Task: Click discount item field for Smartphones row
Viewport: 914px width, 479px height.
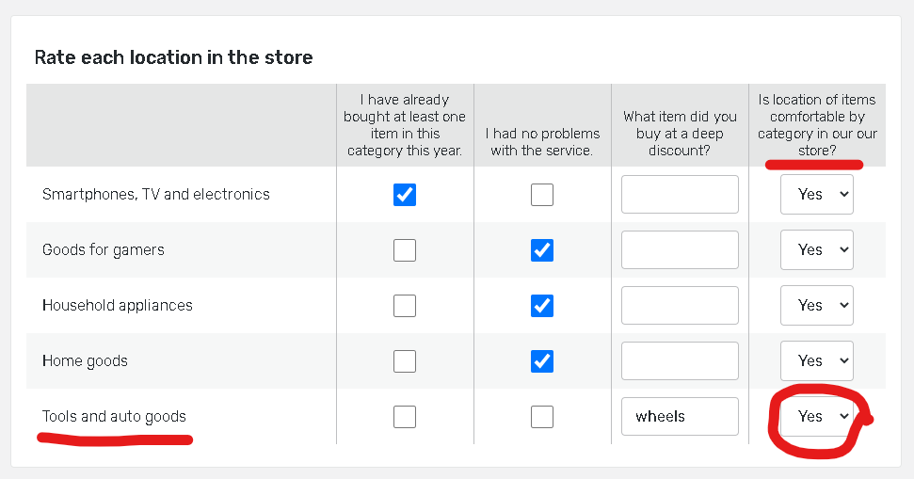Action: (x=680, y=195)
